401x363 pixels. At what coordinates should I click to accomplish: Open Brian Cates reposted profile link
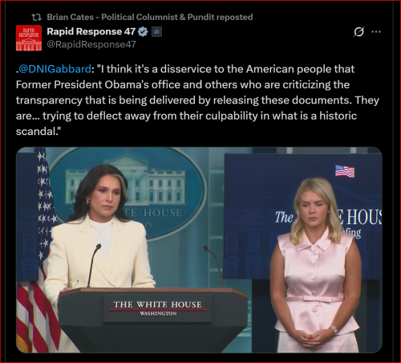[x=150, y=17]
